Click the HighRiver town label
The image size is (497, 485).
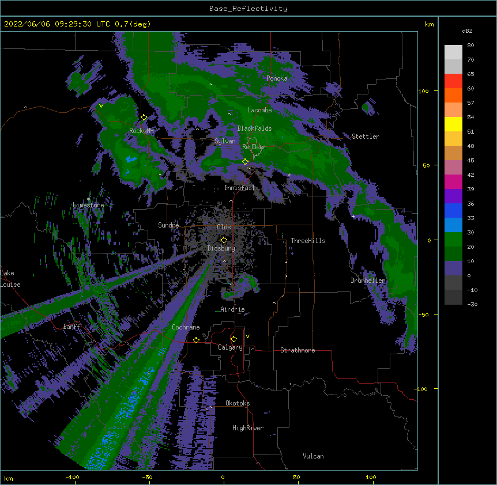(248, 428)
